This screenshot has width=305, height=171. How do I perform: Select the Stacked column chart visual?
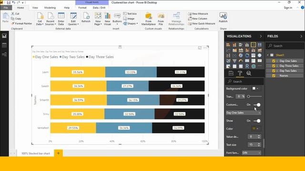[234, 45]
